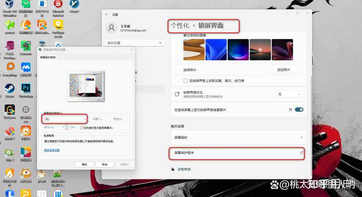Select the dark blue glowing orb lock screen image
Screen dimensions: 362x197
coord(238,50)
